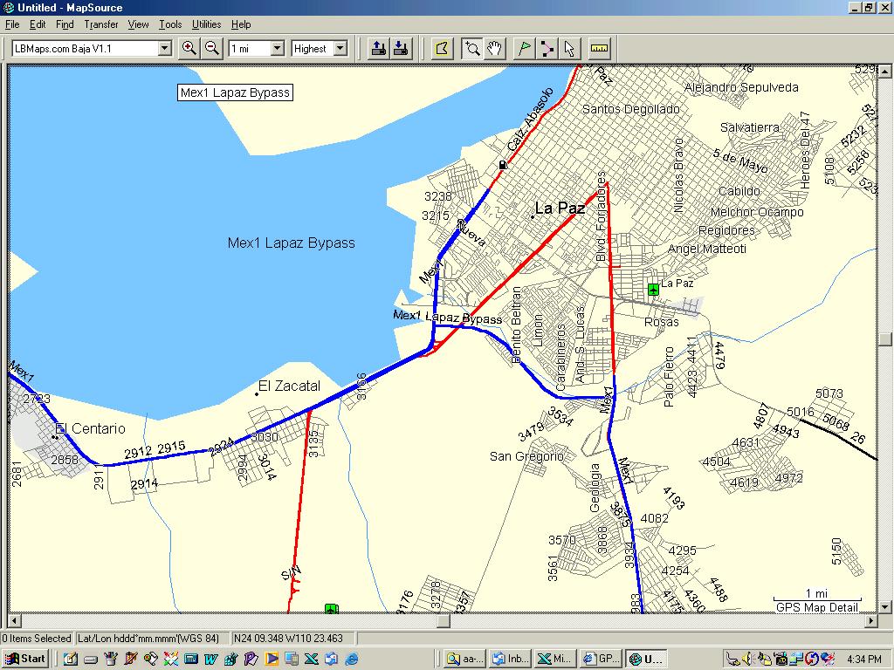Viewport: 894px width, 670px height.
Task: Click the green symbol at map bottom near S/N road
Action: 331,608
